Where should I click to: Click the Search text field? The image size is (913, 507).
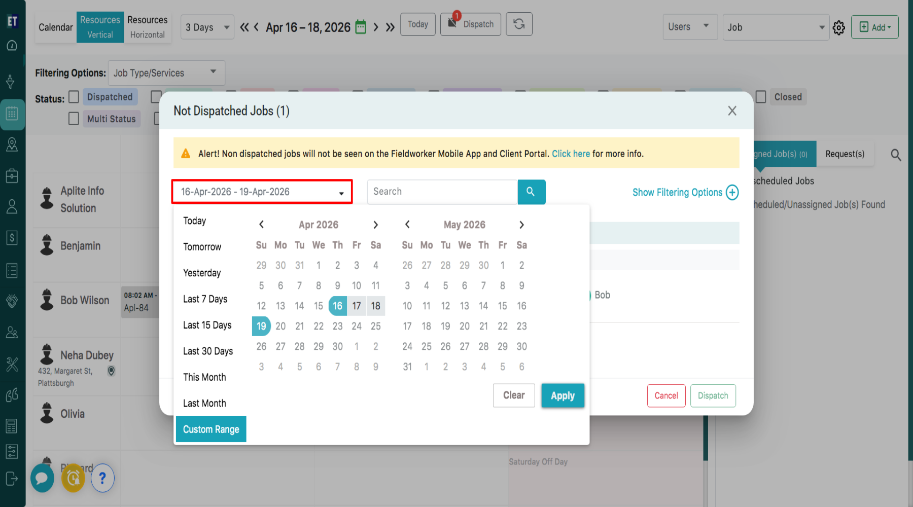click(442, 192)
